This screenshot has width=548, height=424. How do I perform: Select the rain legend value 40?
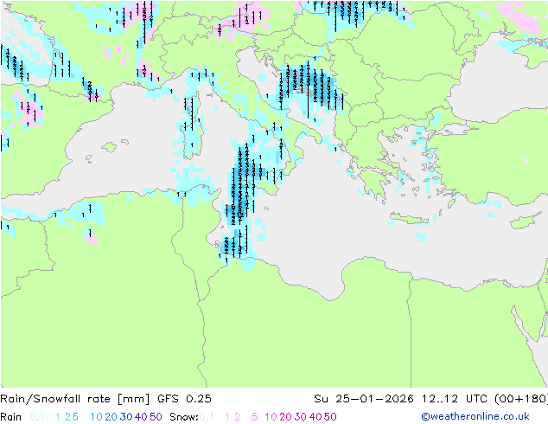(x=141, y=417)
